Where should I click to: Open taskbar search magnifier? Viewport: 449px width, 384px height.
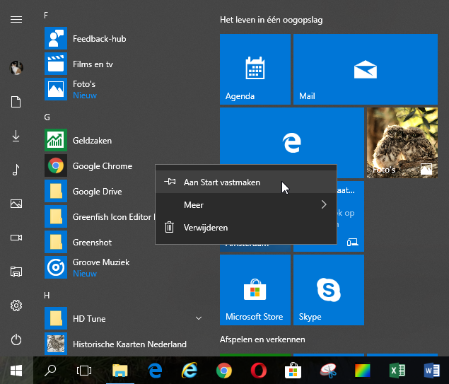point(50,371)
